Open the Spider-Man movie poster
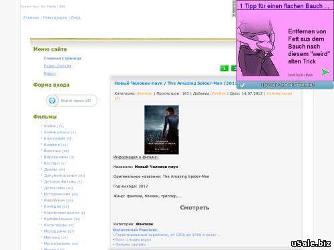The width and height of the screenshot is (334, 250). (x=162, y=129)
